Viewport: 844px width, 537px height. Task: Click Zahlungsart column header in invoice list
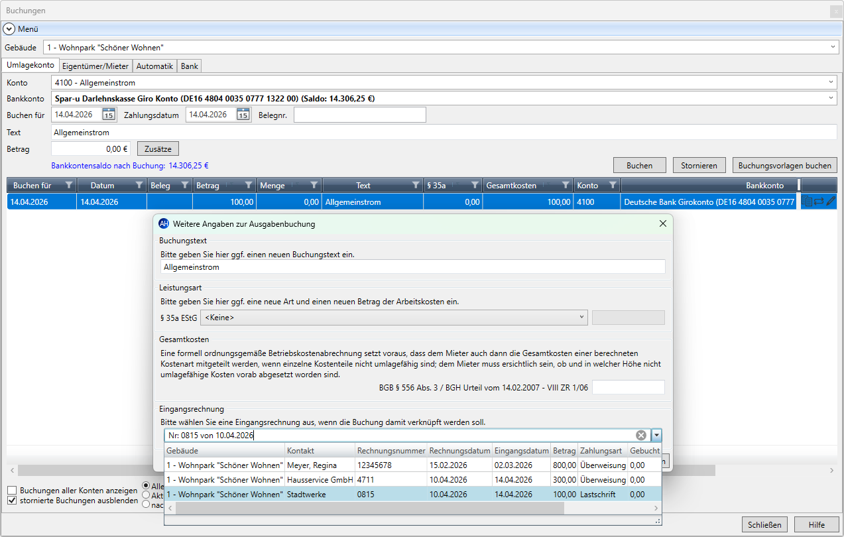tap(602, 451)
